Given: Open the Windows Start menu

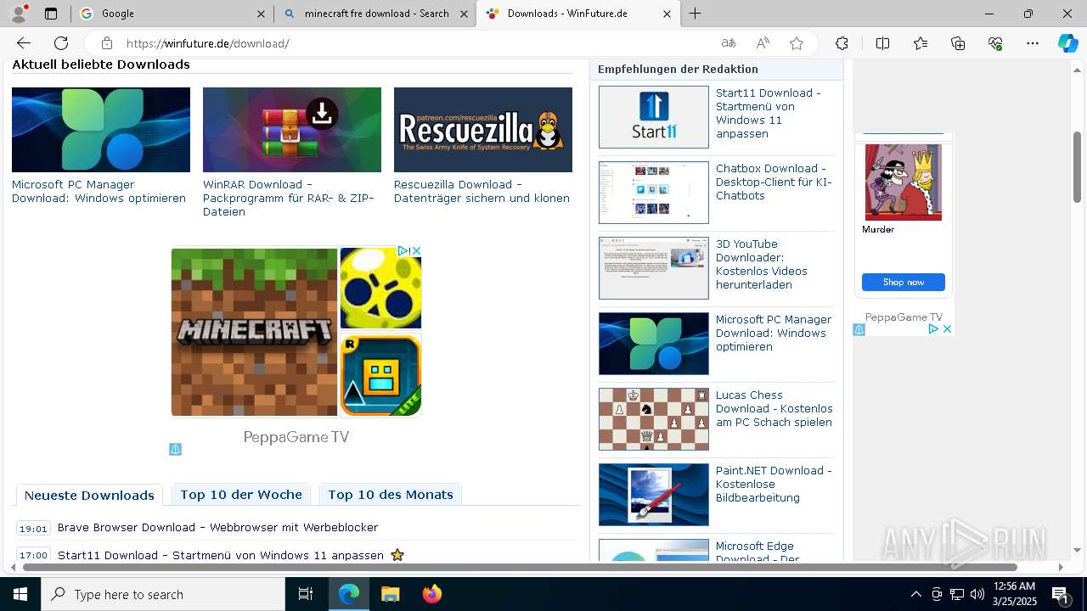Looking at the screenshot, I should pyautogui.click(x=20, y=594).
